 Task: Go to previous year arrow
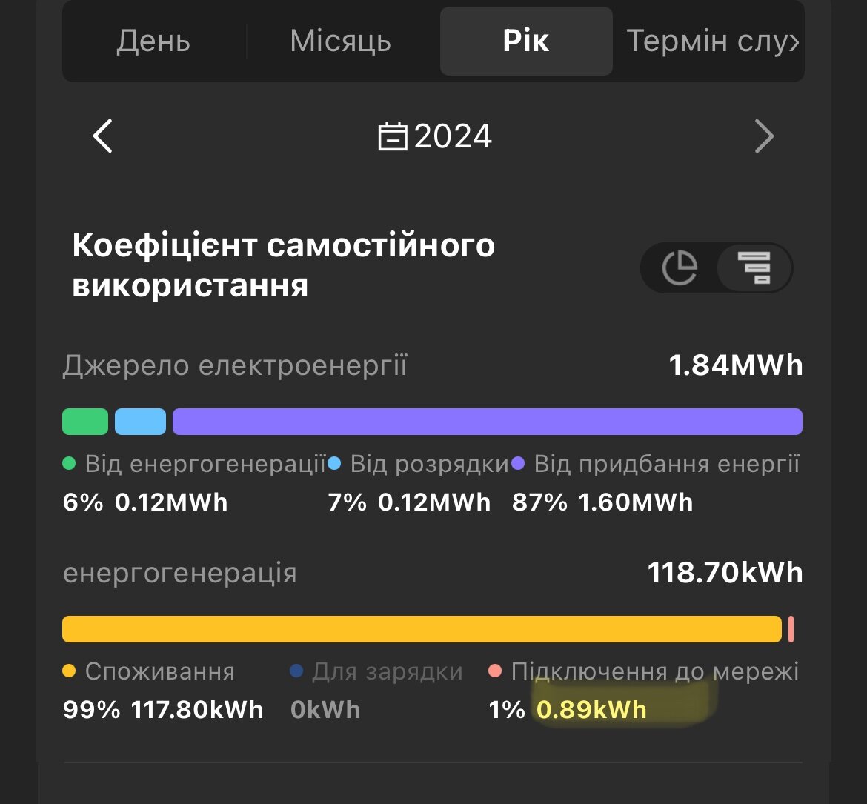pyautogui.click(x=102, y=136)
